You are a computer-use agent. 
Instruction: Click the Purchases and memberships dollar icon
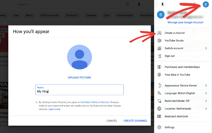(159, 67)
